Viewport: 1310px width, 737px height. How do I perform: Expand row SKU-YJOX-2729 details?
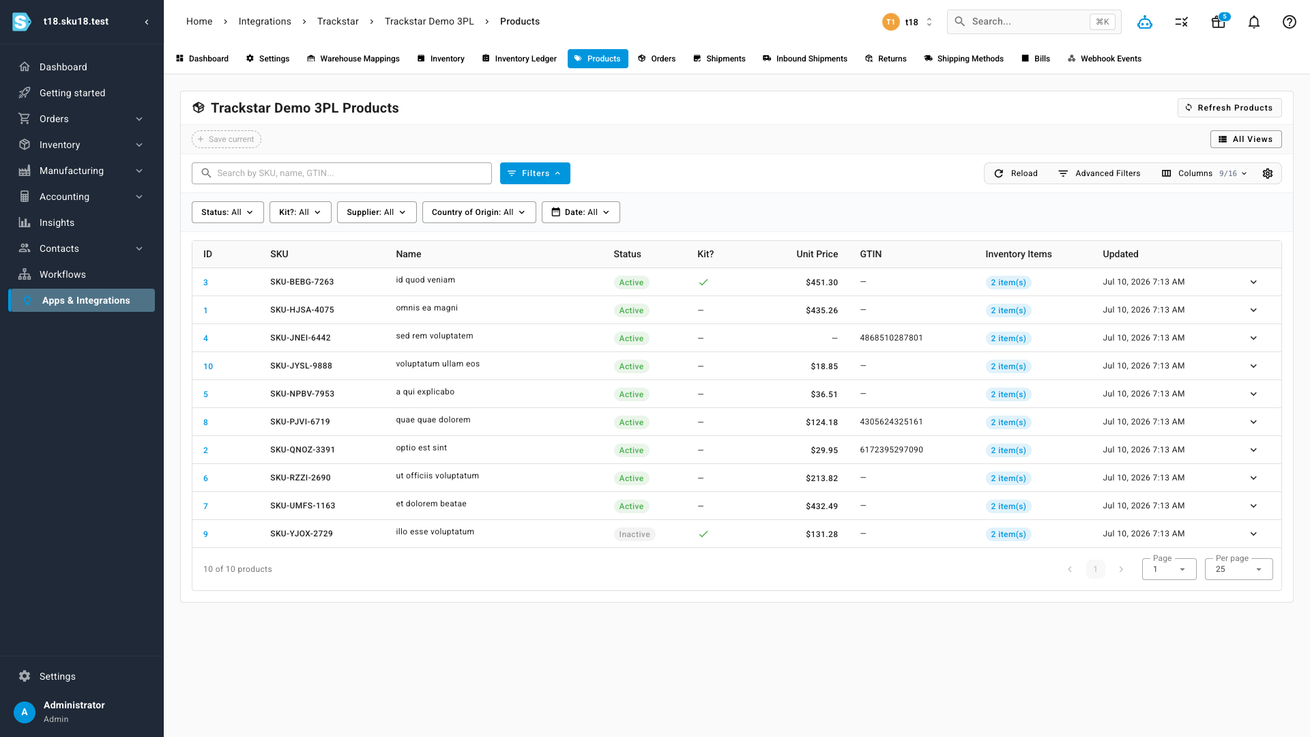coord(1253,534)
